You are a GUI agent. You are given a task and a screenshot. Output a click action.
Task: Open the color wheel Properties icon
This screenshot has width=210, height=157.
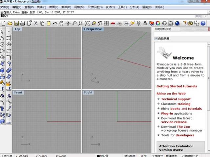tap(158, 23)
